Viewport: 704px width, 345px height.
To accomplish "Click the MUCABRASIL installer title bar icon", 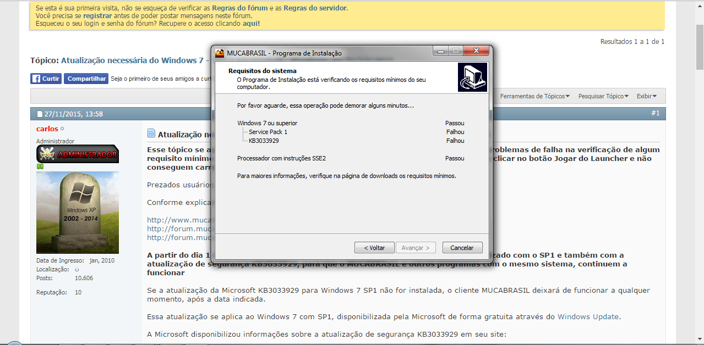I will click(x=220, y=53).
